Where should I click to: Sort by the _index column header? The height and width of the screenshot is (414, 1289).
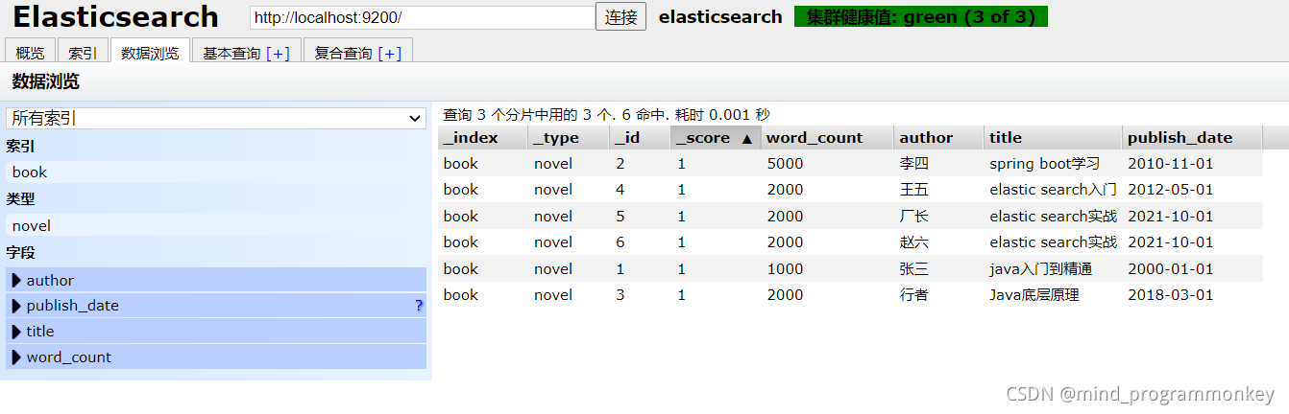[x=483, y=138]
